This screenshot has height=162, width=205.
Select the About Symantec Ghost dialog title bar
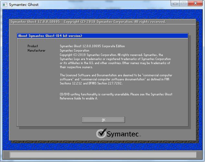click(102, 36)
